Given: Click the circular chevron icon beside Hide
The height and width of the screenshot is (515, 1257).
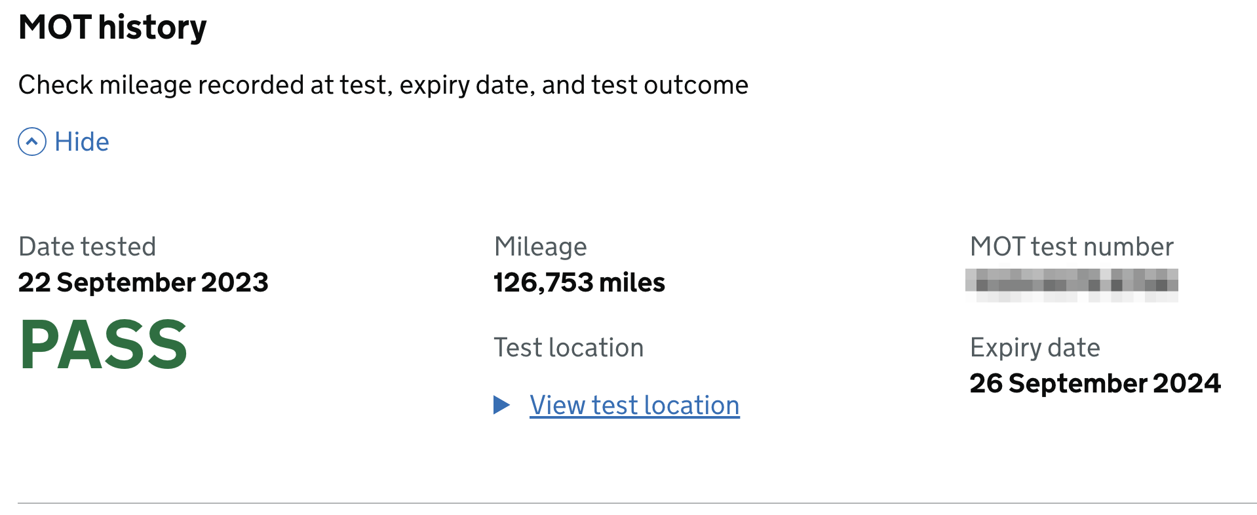Looking at the screenshot, I should click(x=32, y=142).
